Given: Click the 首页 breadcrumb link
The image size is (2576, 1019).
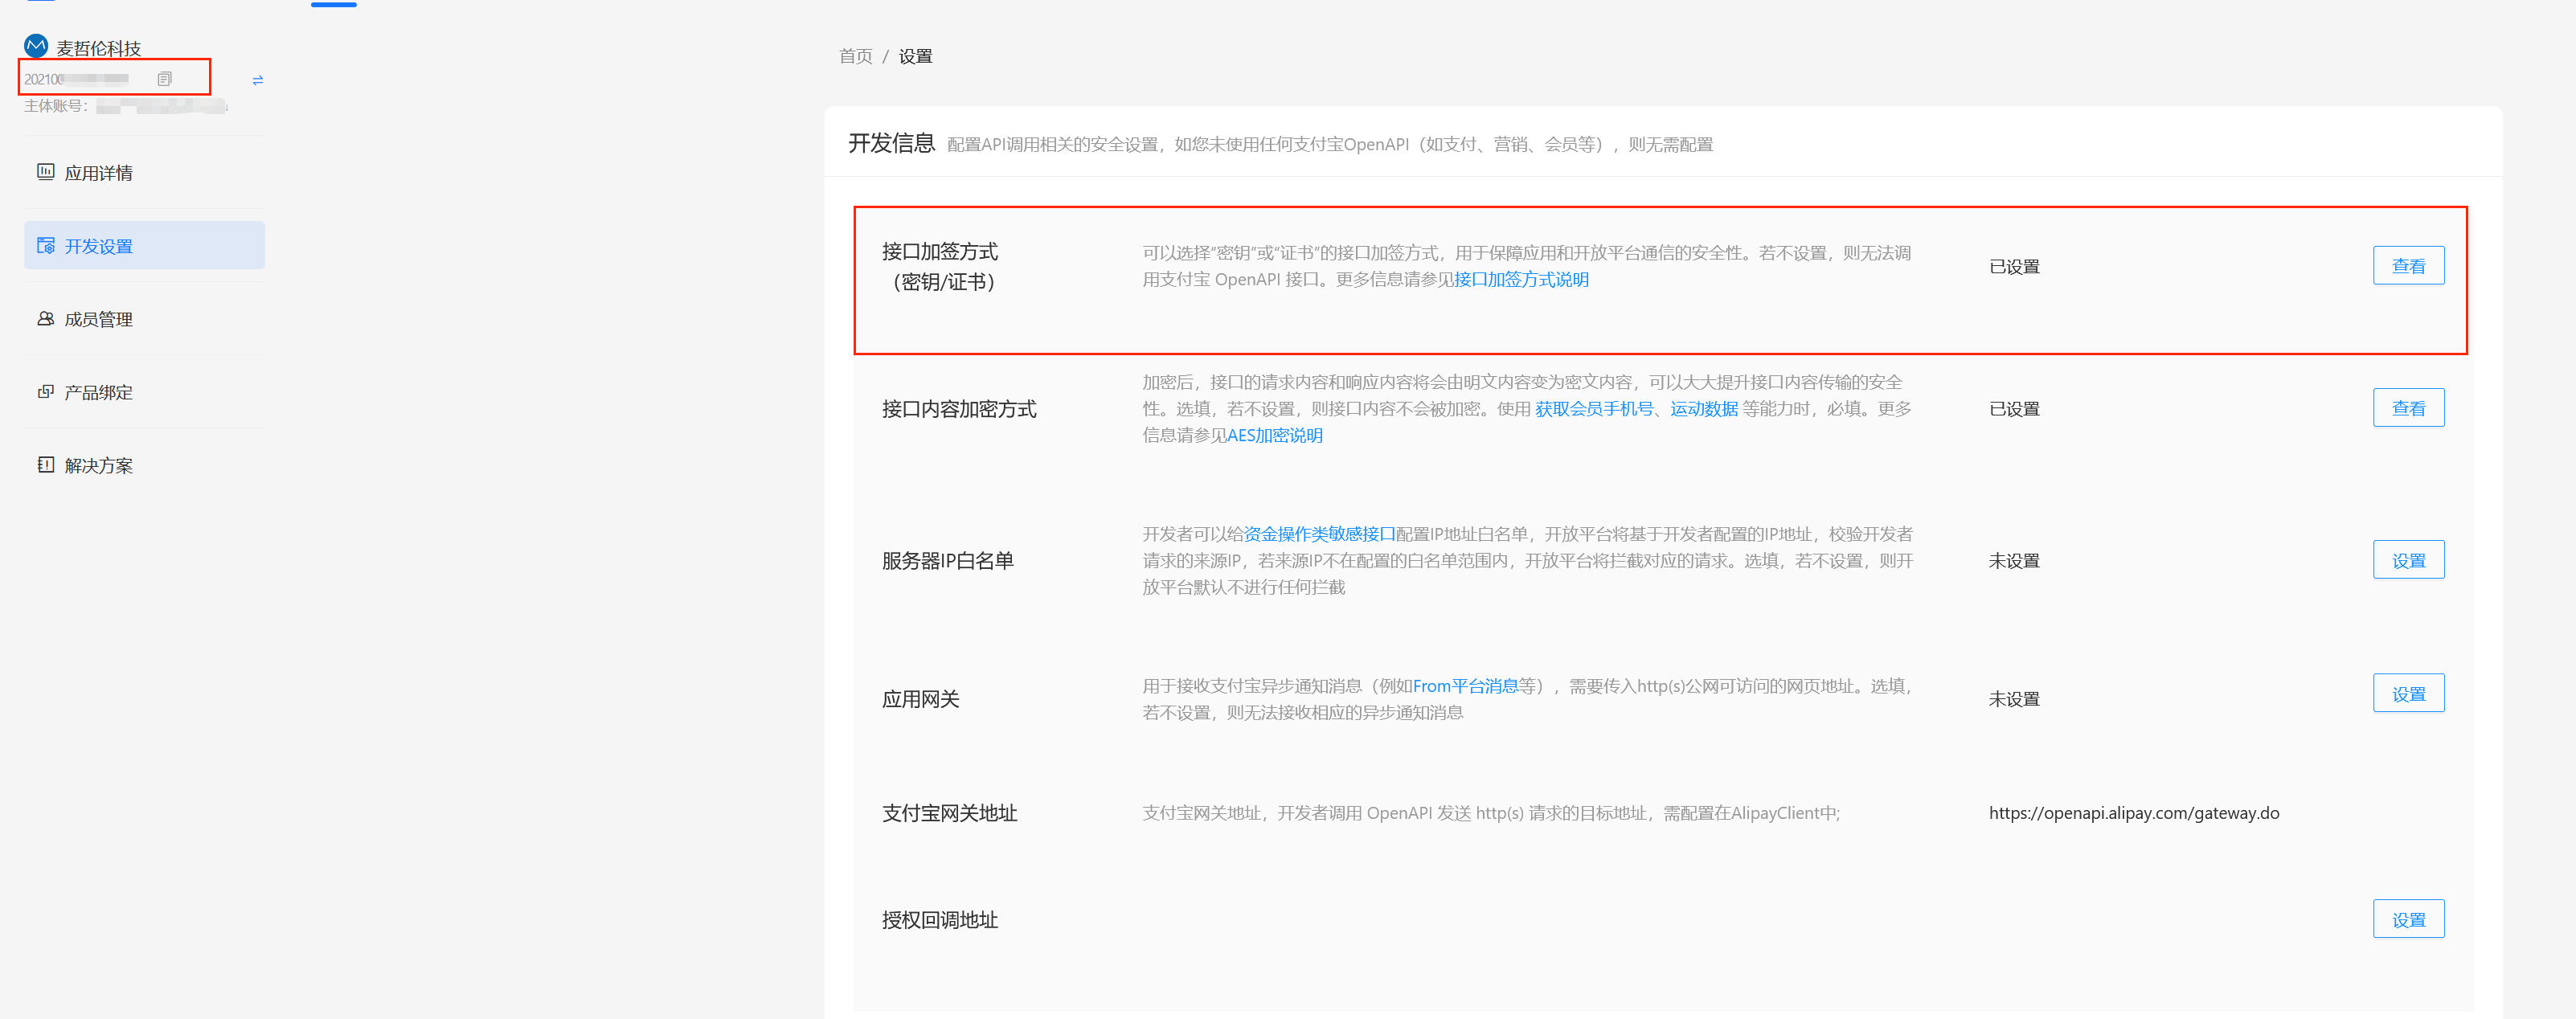Looking at the screenshot, I should click(x=855, y=56).
